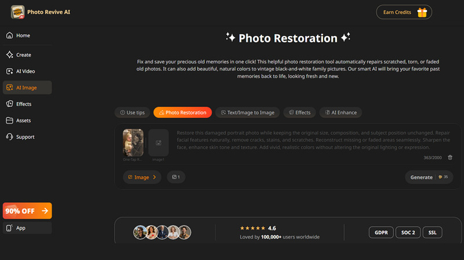
Task: Open the App download button
Action: 27,228
